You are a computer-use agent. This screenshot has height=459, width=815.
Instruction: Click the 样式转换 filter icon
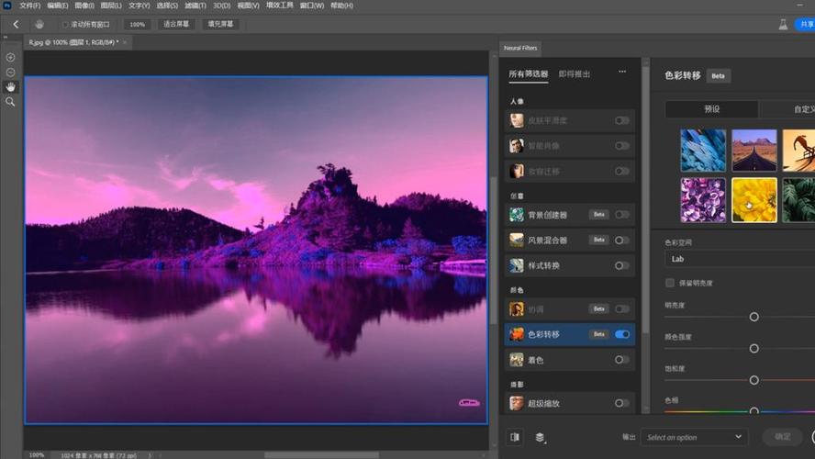point(516,265)
